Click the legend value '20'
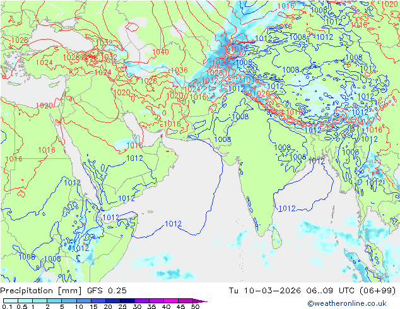400x309 pixels. pyautogui.click(x=108, y=306)
